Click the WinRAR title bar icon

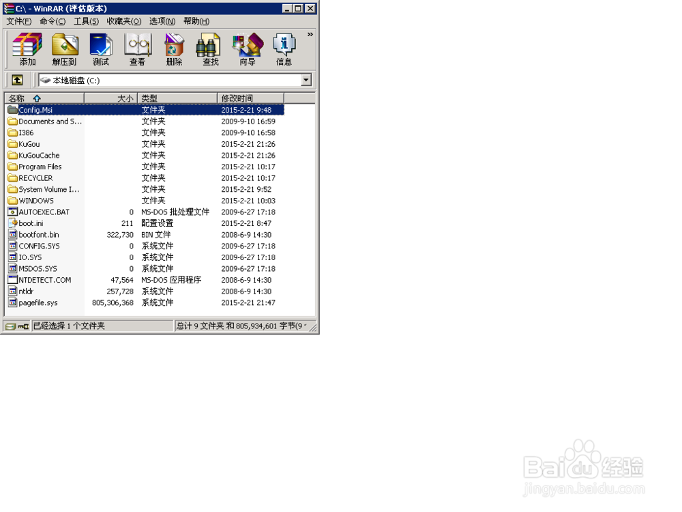point(8,8)
